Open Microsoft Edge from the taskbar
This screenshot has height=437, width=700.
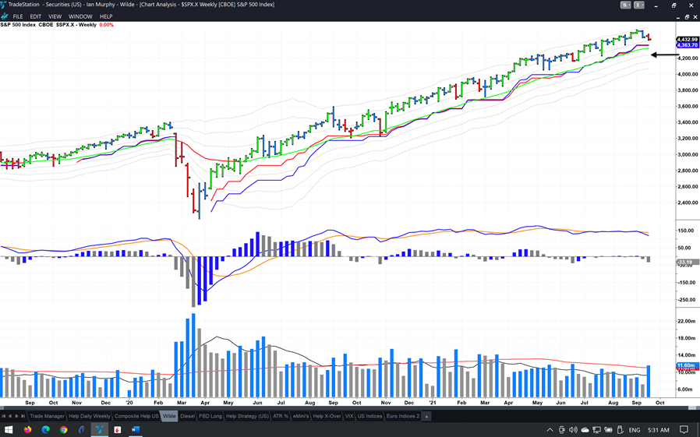pos(46,429)
